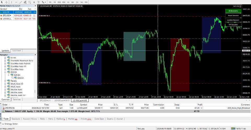Click the Bid column header in Market Watch

click(18, 9)
